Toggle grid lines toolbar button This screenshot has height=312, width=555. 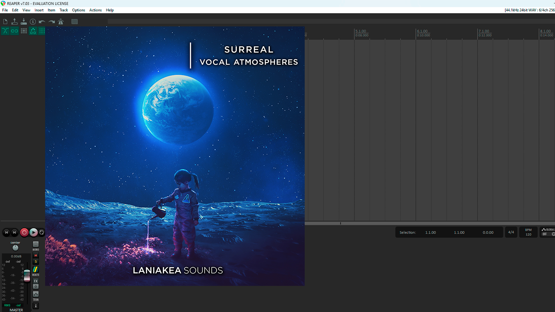point(42,31)
